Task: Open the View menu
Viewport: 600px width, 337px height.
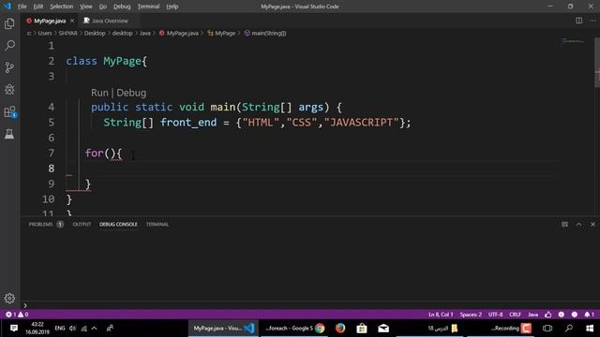Action: (x=86, y=7)
